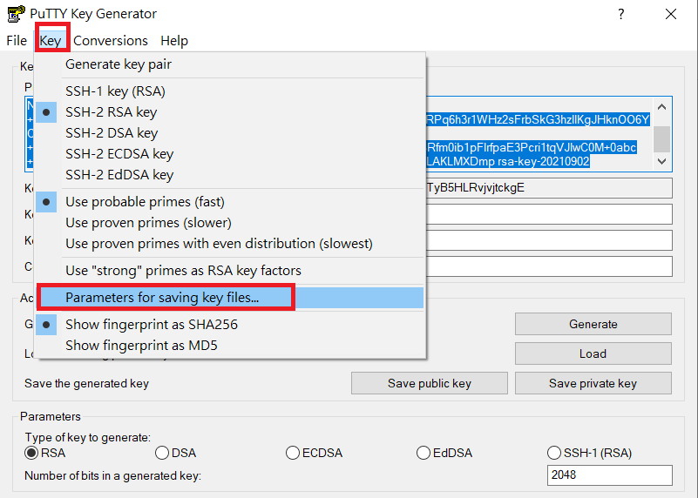The image size is (698, 498).
Task: Click the confirm passphrase input field
Action: pyautogui.click(x=549, y=266)
